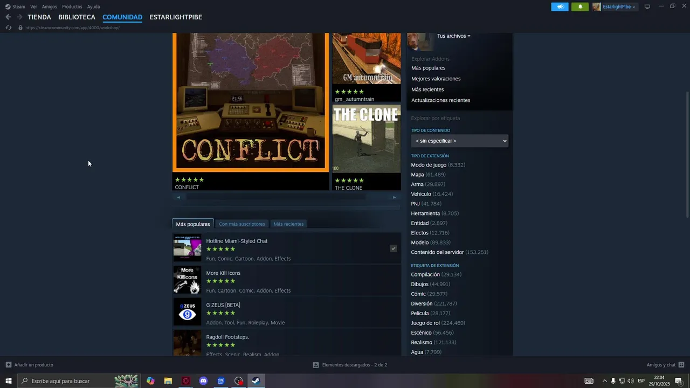Go to the TIENDA section
Image resolution: width=690 pixels, height=388 pixels.
tap(39, 17)
